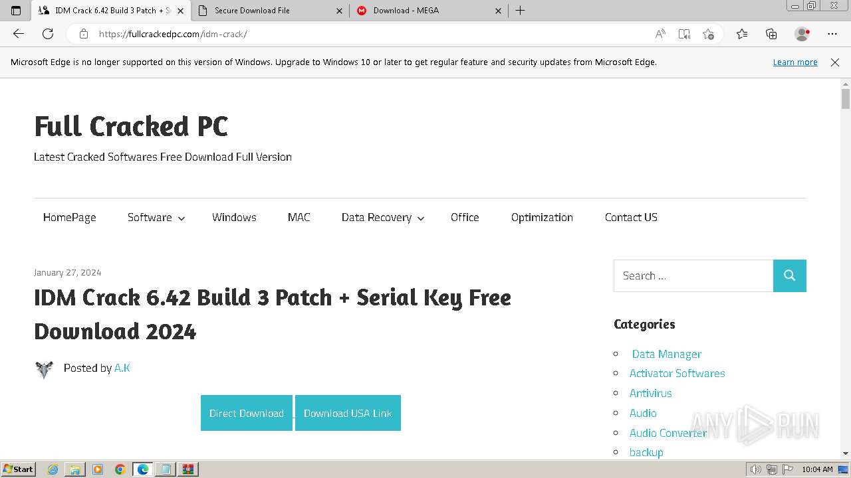Switch to the Download - MEGA tab

click(x=429, y=11)
